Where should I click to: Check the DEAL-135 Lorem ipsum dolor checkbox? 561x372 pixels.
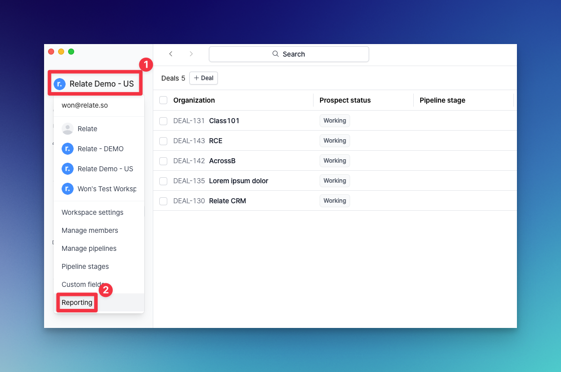click(163, 181)
